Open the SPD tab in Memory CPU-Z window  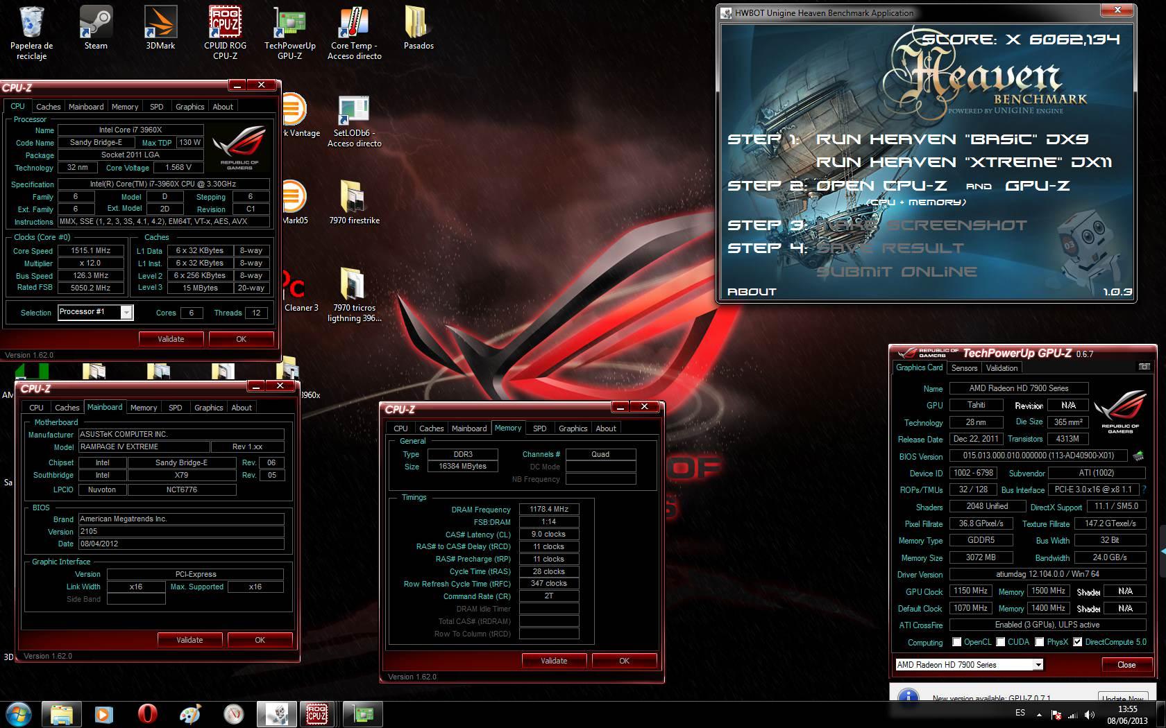coord(539,428)
